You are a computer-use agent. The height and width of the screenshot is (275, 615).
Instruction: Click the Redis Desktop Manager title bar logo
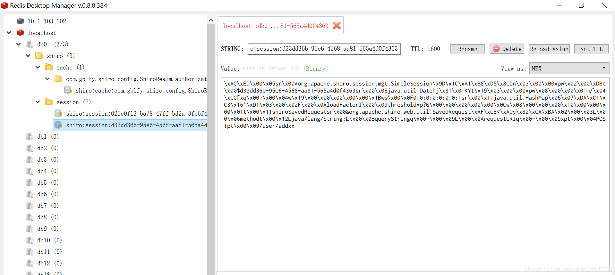[4, 5]
